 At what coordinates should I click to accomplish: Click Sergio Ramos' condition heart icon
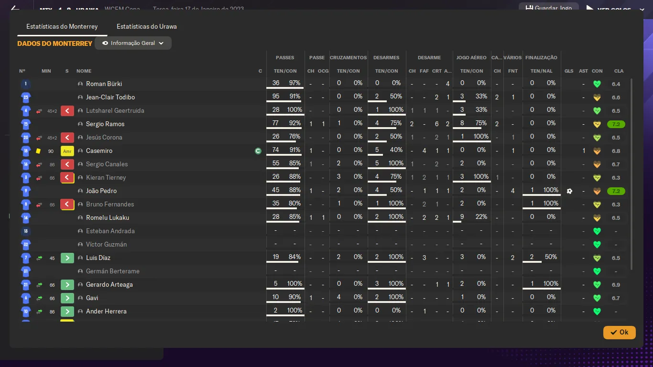[597, 124]
